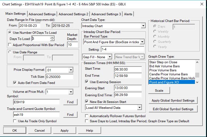Switch to the Alerts tab
Screen dimensions: 207x137
coord(128,14)
